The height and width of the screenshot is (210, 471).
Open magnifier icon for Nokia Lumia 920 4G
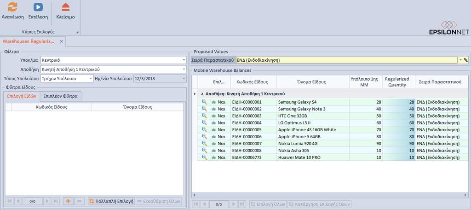click(204, 144)
